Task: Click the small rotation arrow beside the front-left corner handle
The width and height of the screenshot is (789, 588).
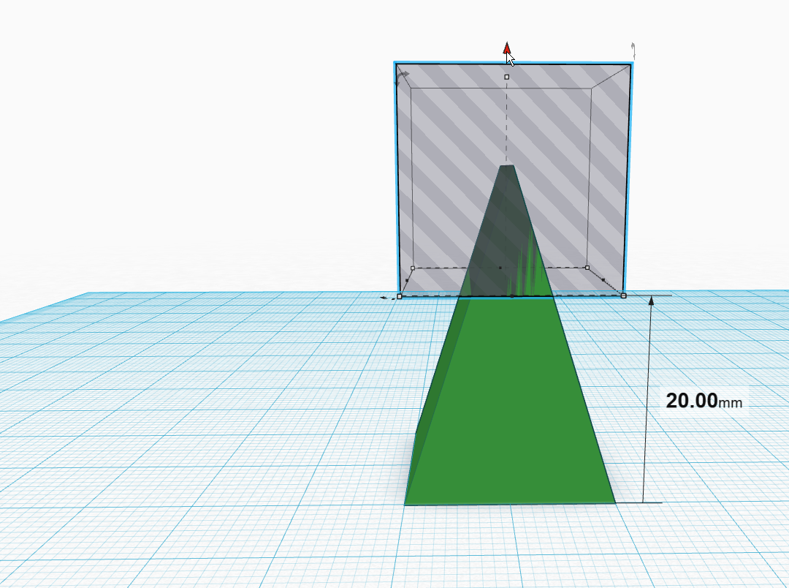Action: tap(387, 298)
